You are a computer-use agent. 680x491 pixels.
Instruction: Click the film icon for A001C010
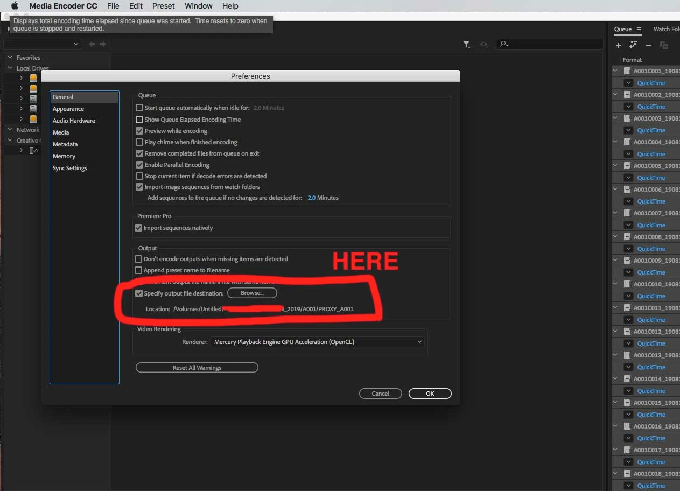pyautogui.click(x=627, y=284)
